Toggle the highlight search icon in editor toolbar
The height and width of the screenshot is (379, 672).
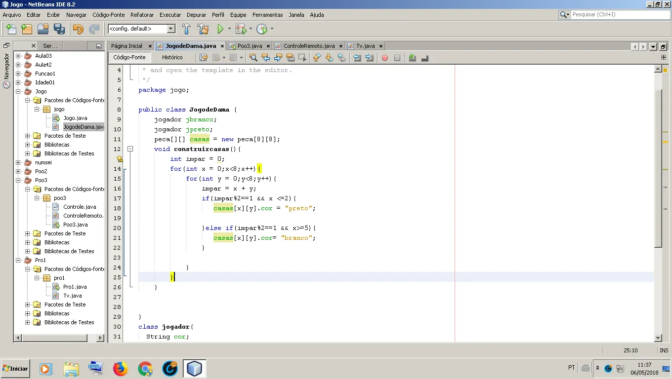pos(291,58)
